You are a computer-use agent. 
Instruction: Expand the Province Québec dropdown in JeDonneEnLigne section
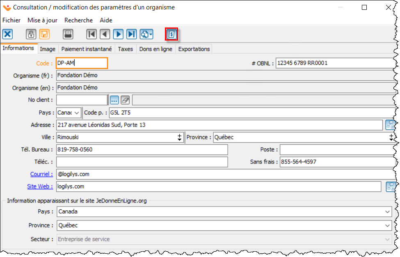click(388, 225)
